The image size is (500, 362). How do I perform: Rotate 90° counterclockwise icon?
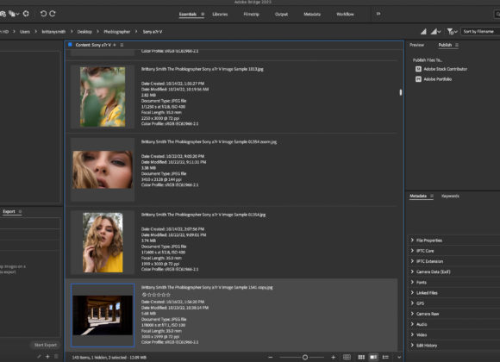43,14
